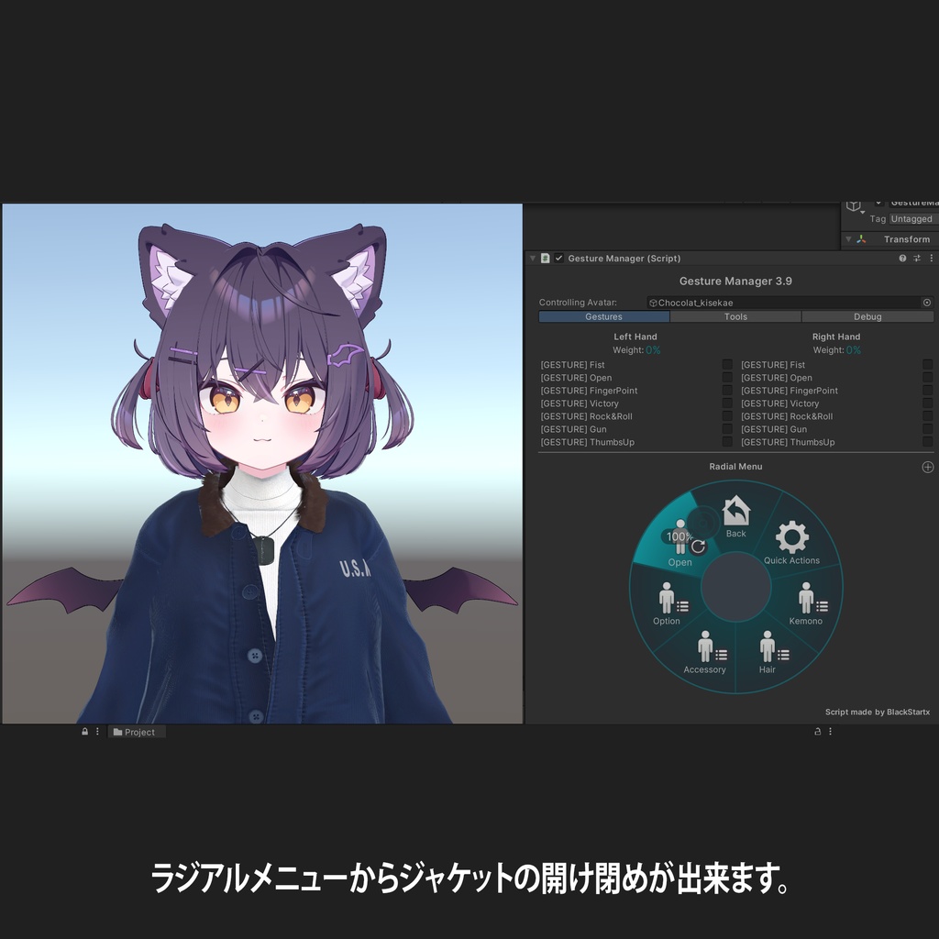Image resolution: width=939 pixels, height=939 pixels.
Task: Open the Debug tab in Gesture Manager
Action: point(866,316)
